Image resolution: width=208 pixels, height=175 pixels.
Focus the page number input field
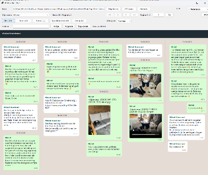(158, 15)
